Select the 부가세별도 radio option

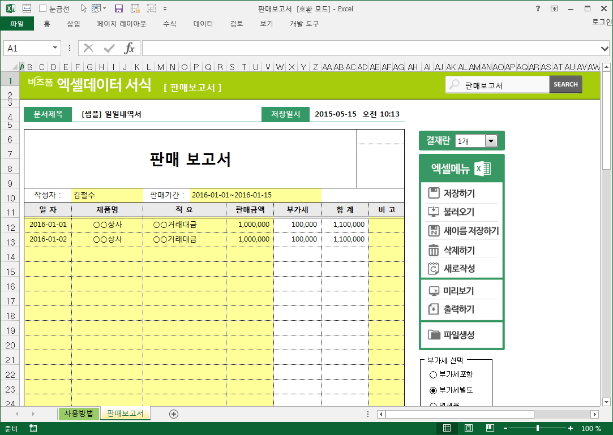click(x=434, y=390)
